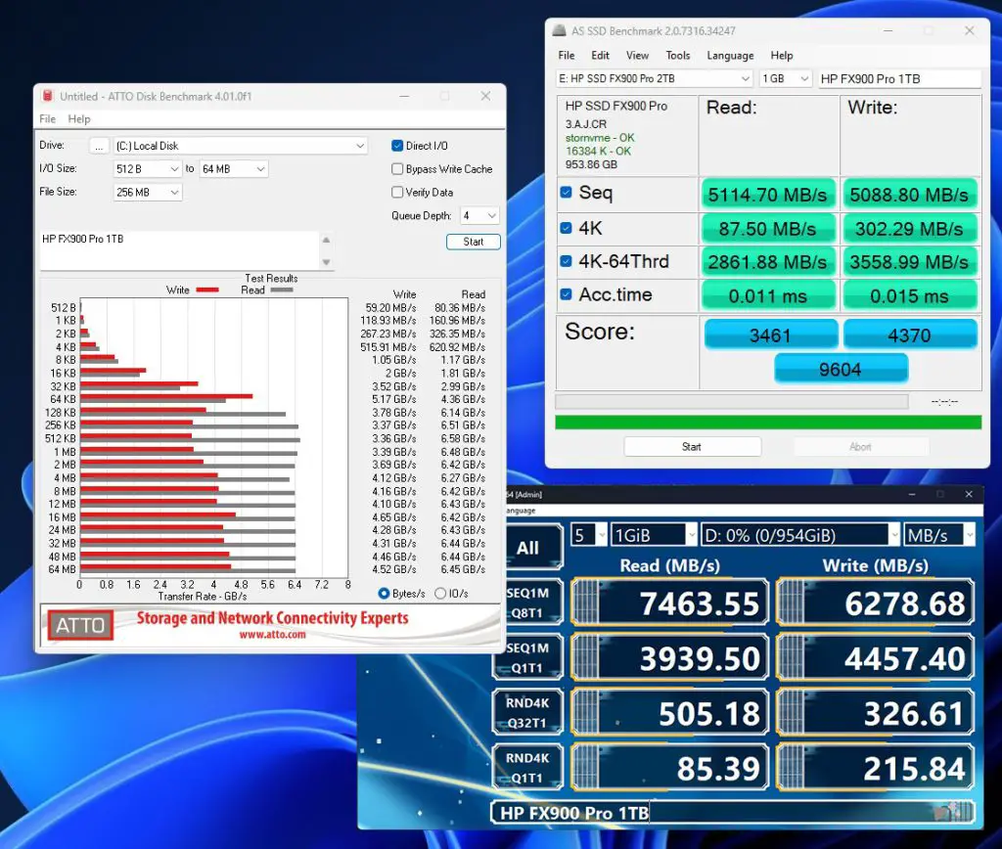Click the 85.39 RND4K Q1T1 read result
This screenshot has height=849, width=1002.
669,767
